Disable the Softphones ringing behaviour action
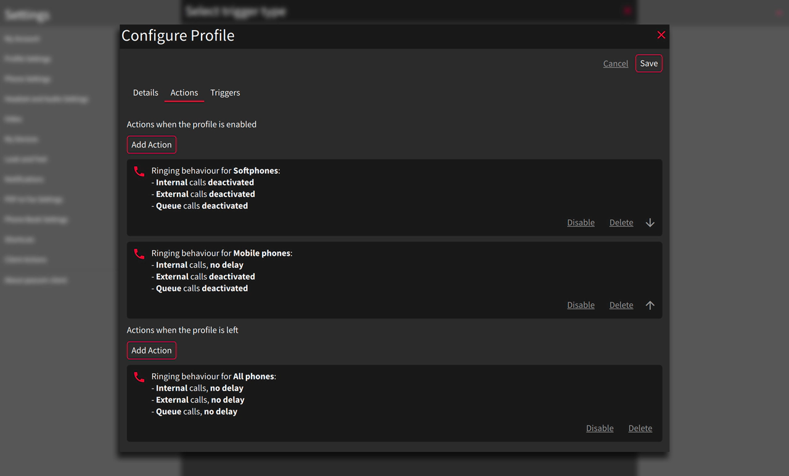The image size is (789, 476). tap(581, 222)
